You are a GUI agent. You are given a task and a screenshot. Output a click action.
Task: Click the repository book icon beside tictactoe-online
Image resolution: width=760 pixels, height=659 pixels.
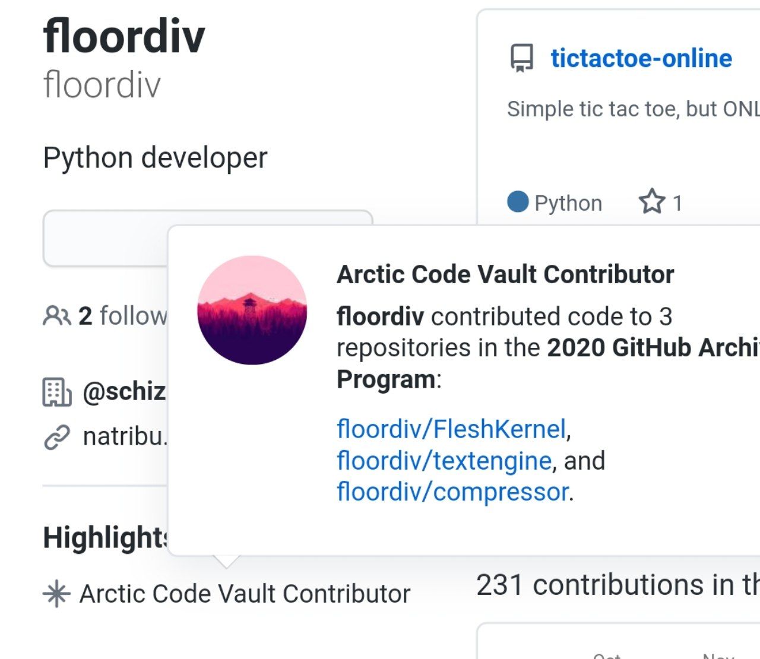click(x=522, y=58)
